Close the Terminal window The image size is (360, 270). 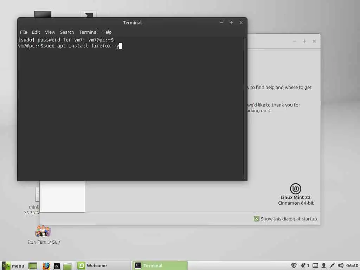241,22
